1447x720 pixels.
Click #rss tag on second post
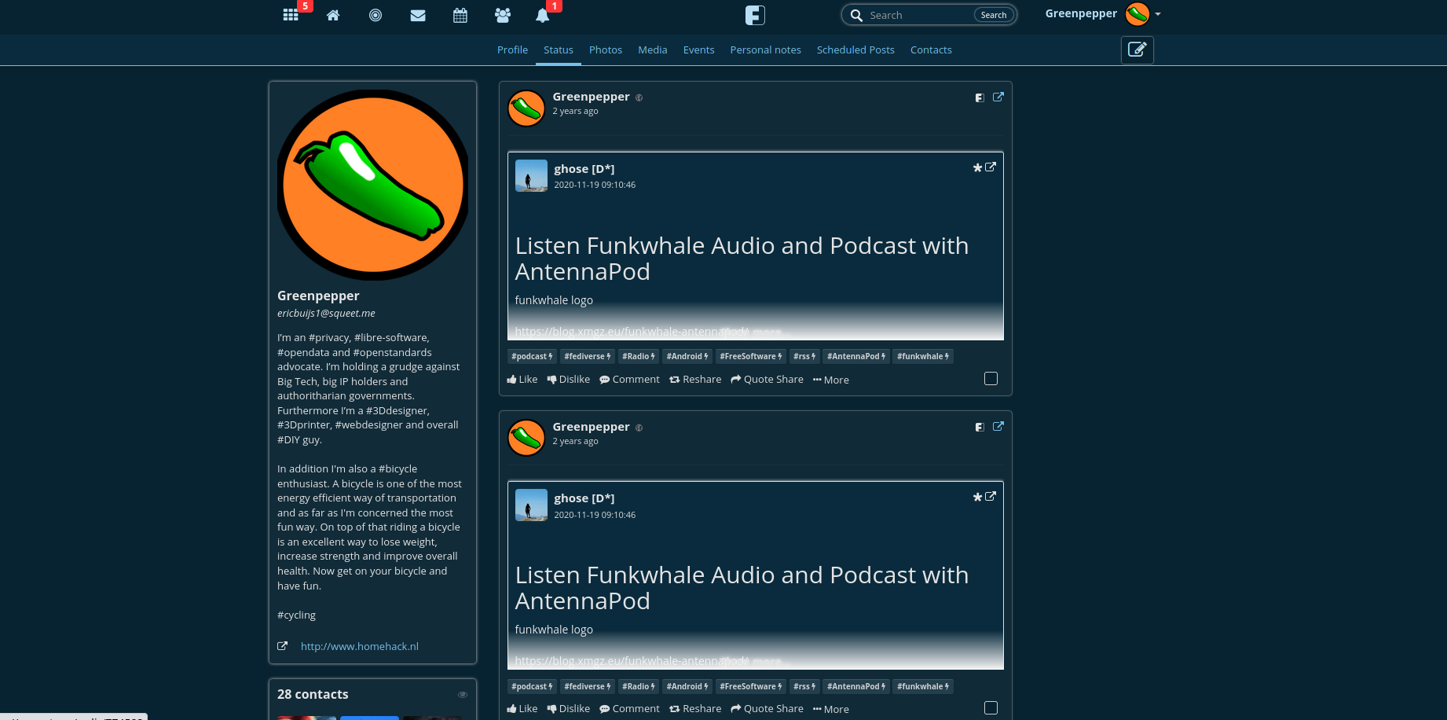tap(805, 686)
